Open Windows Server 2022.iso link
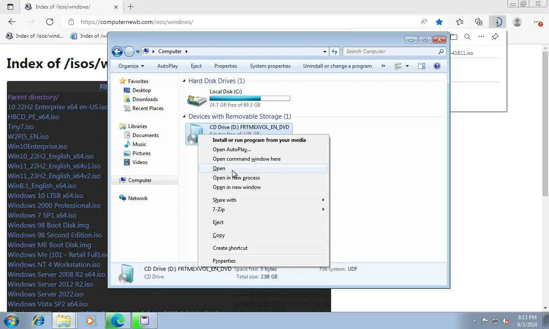This screenshot has width=549, height=329. [45, 294]
